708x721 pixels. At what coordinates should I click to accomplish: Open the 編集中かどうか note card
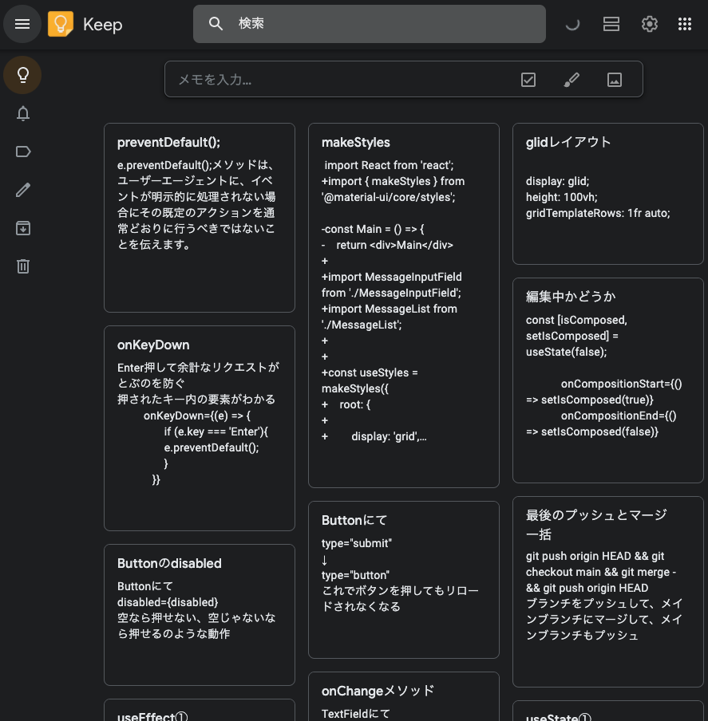point(607,380)
